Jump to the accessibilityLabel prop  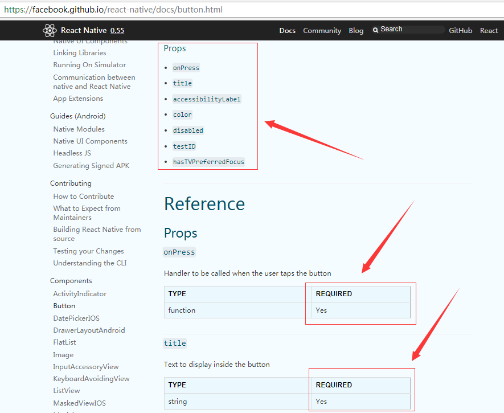(x=207, y=99)
